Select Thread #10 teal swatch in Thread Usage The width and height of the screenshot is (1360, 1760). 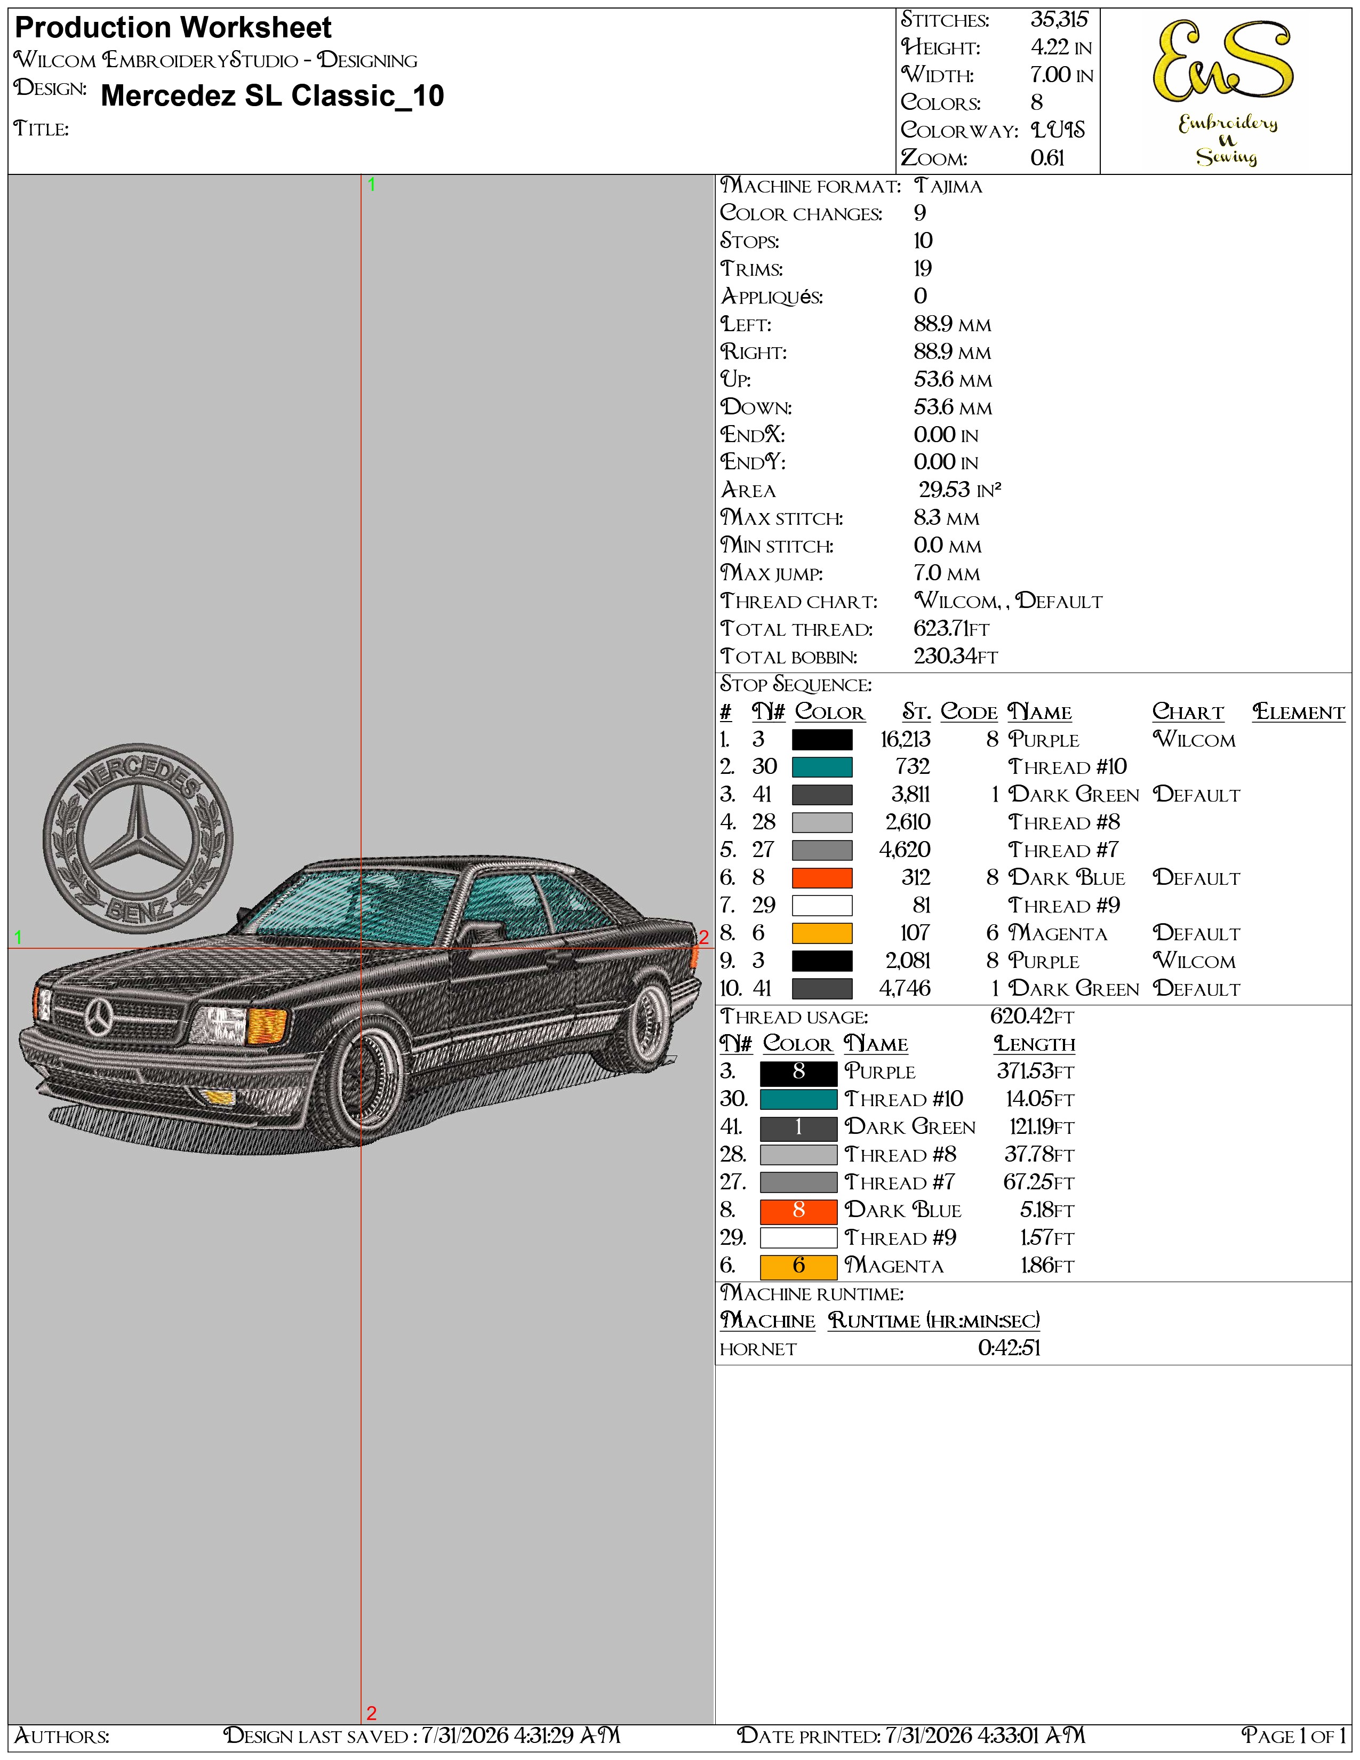798,1099
